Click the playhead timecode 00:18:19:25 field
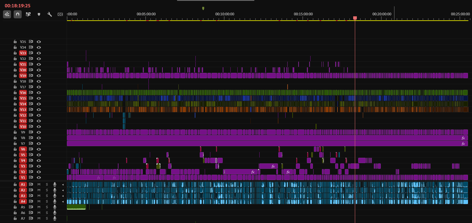 coord(18,6)
